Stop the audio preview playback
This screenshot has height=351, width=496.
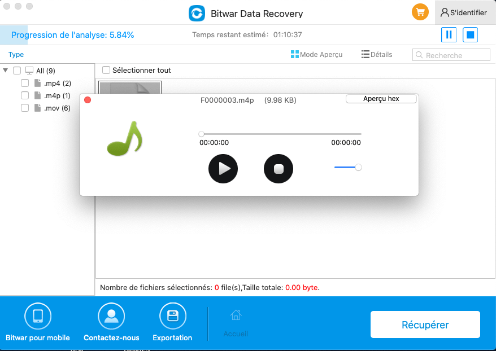[x=279, y=169]
